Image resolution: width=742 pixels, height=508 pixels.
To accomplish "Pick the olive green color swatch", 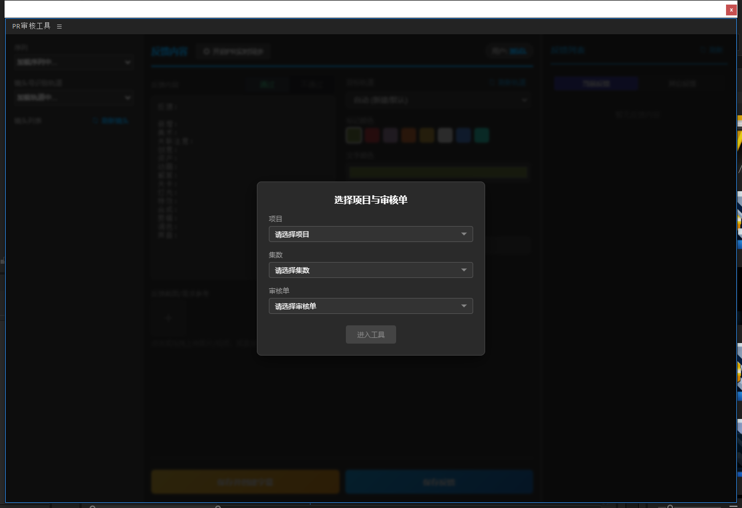I will [354, 135].
